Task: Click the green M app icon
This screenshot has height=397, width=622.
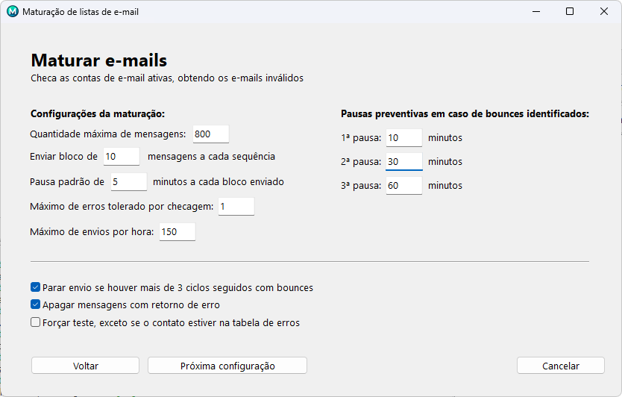Action: [x=13, y=12]
